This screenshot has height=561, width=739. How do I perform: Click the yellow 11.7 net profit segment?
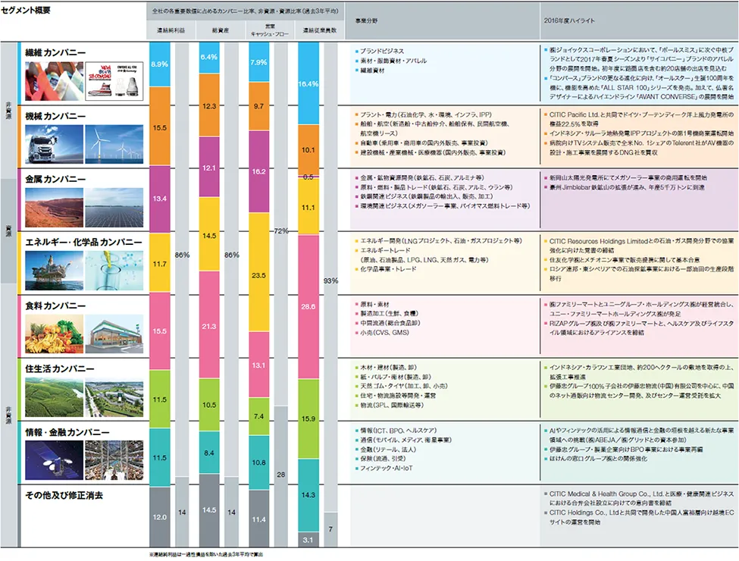click(x=160, y=264)
